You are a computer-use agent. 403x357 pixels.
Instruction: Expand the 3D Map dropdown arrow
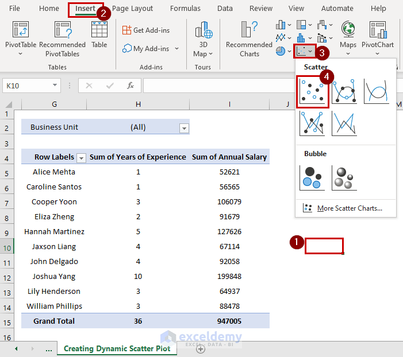pyautogui.click(x=211, y=53)
